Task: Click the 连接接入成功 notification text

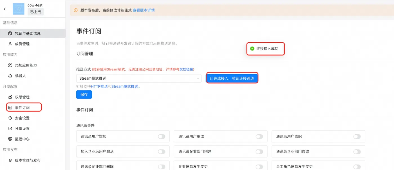Action: pos(267,49)
